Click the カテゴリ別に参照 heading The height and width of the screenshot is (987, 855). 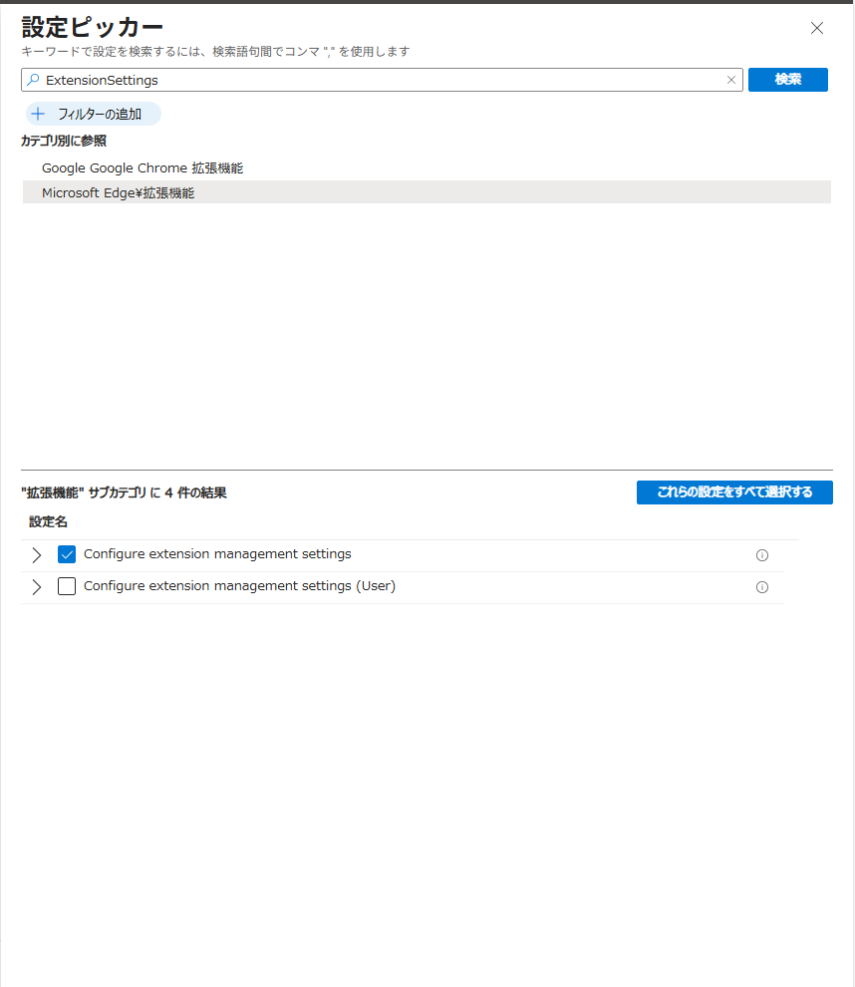(64, 141)
